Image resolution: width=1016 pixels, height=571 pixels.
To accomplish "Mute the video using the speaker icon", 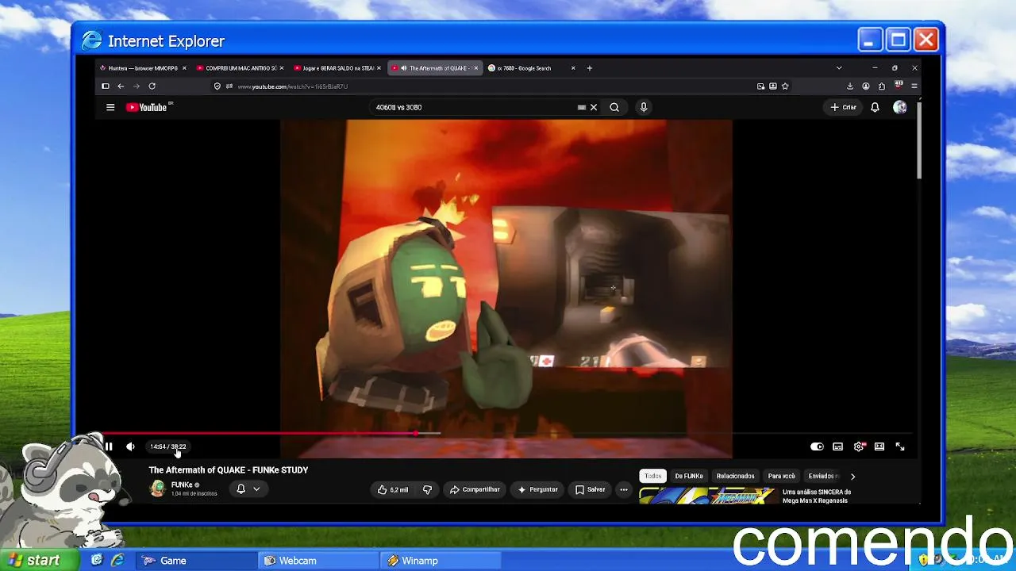I will (x=130, y=446).
